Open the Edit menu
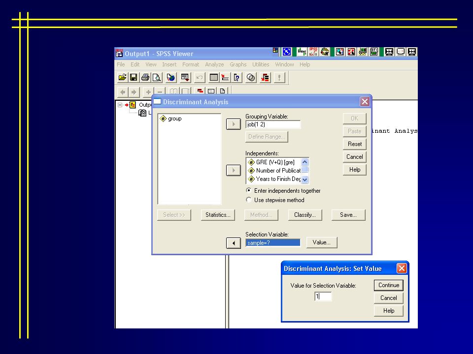Viewport: 473px width, 354px height. tap(135, 64)
